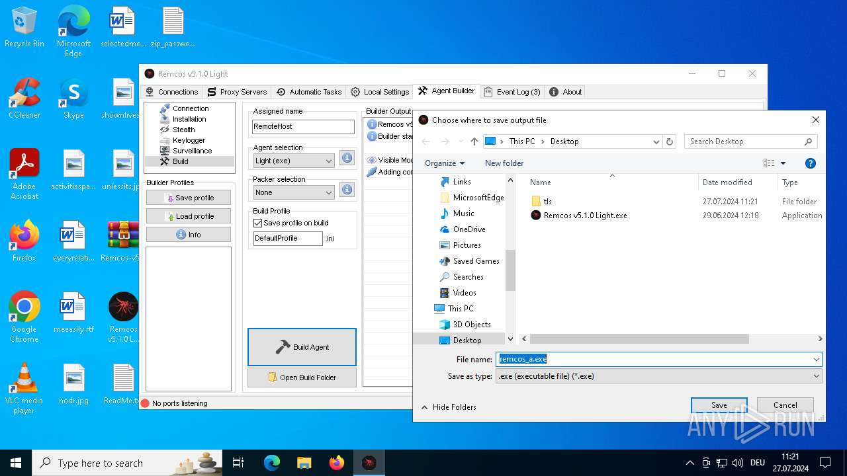Click the file list horizontal scrollbar

coord(639,339)
